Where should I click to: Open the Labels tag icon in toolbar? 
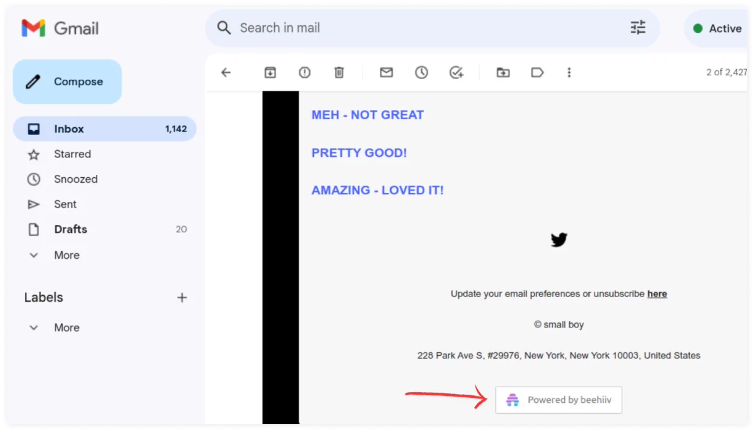pyautogui.click(x=537, y=72)
